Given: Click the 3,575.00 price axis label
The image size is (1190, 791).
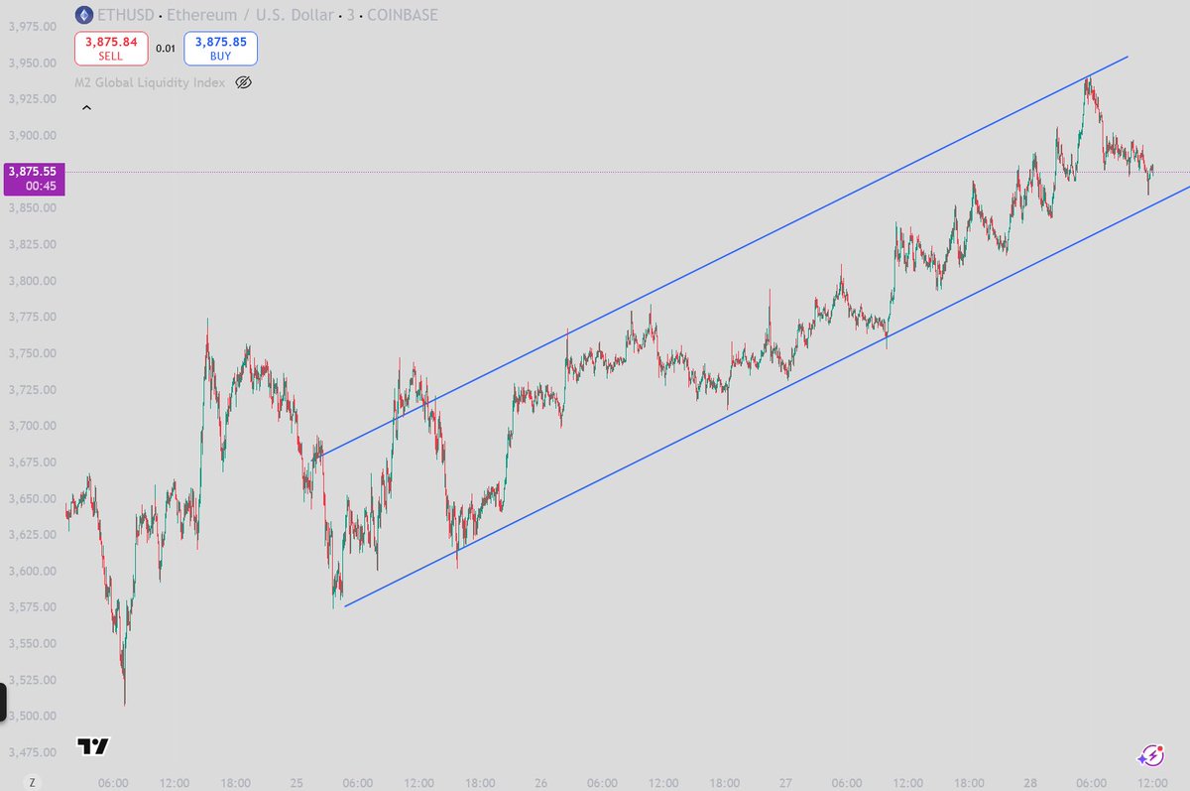Looking at the screenshot, I should point(32,607).
